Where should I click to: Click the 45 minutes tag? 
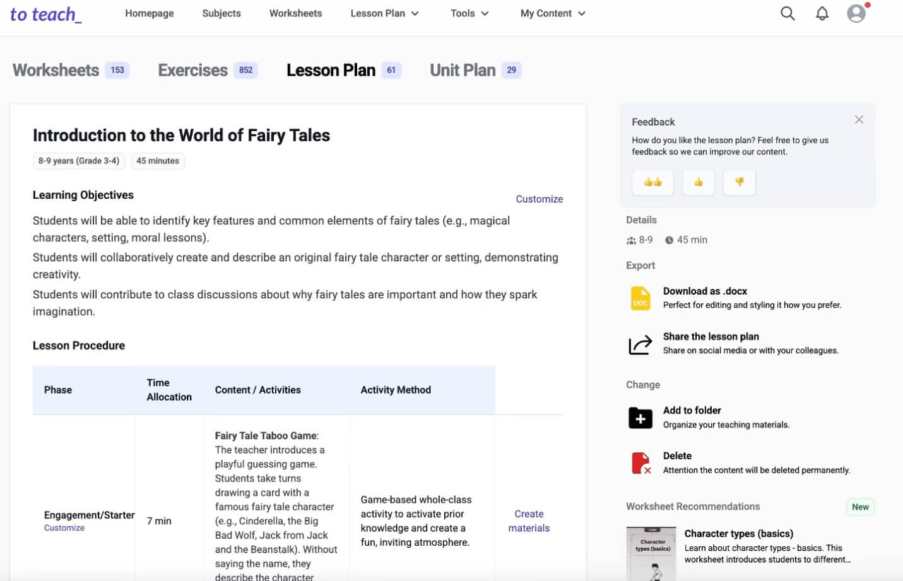tap(158, 161)
